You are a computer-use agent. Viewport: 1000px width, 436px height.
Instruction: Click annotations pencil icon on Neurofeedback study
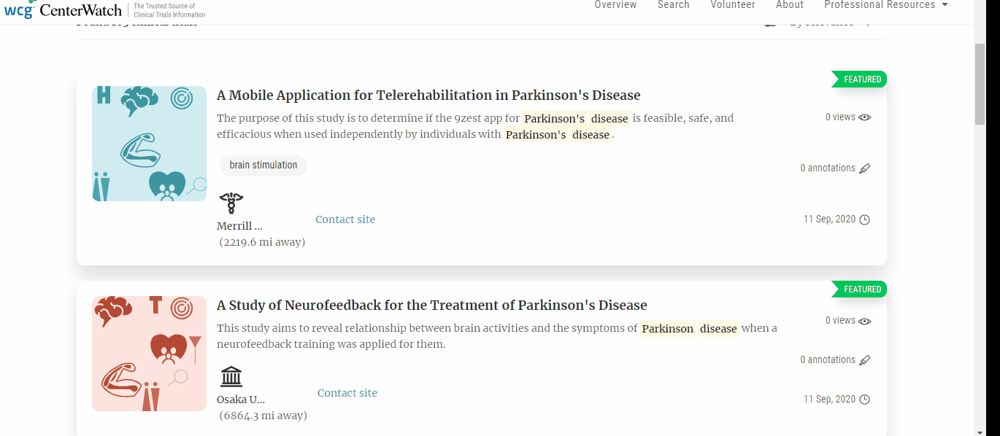[x=865, y=360]
